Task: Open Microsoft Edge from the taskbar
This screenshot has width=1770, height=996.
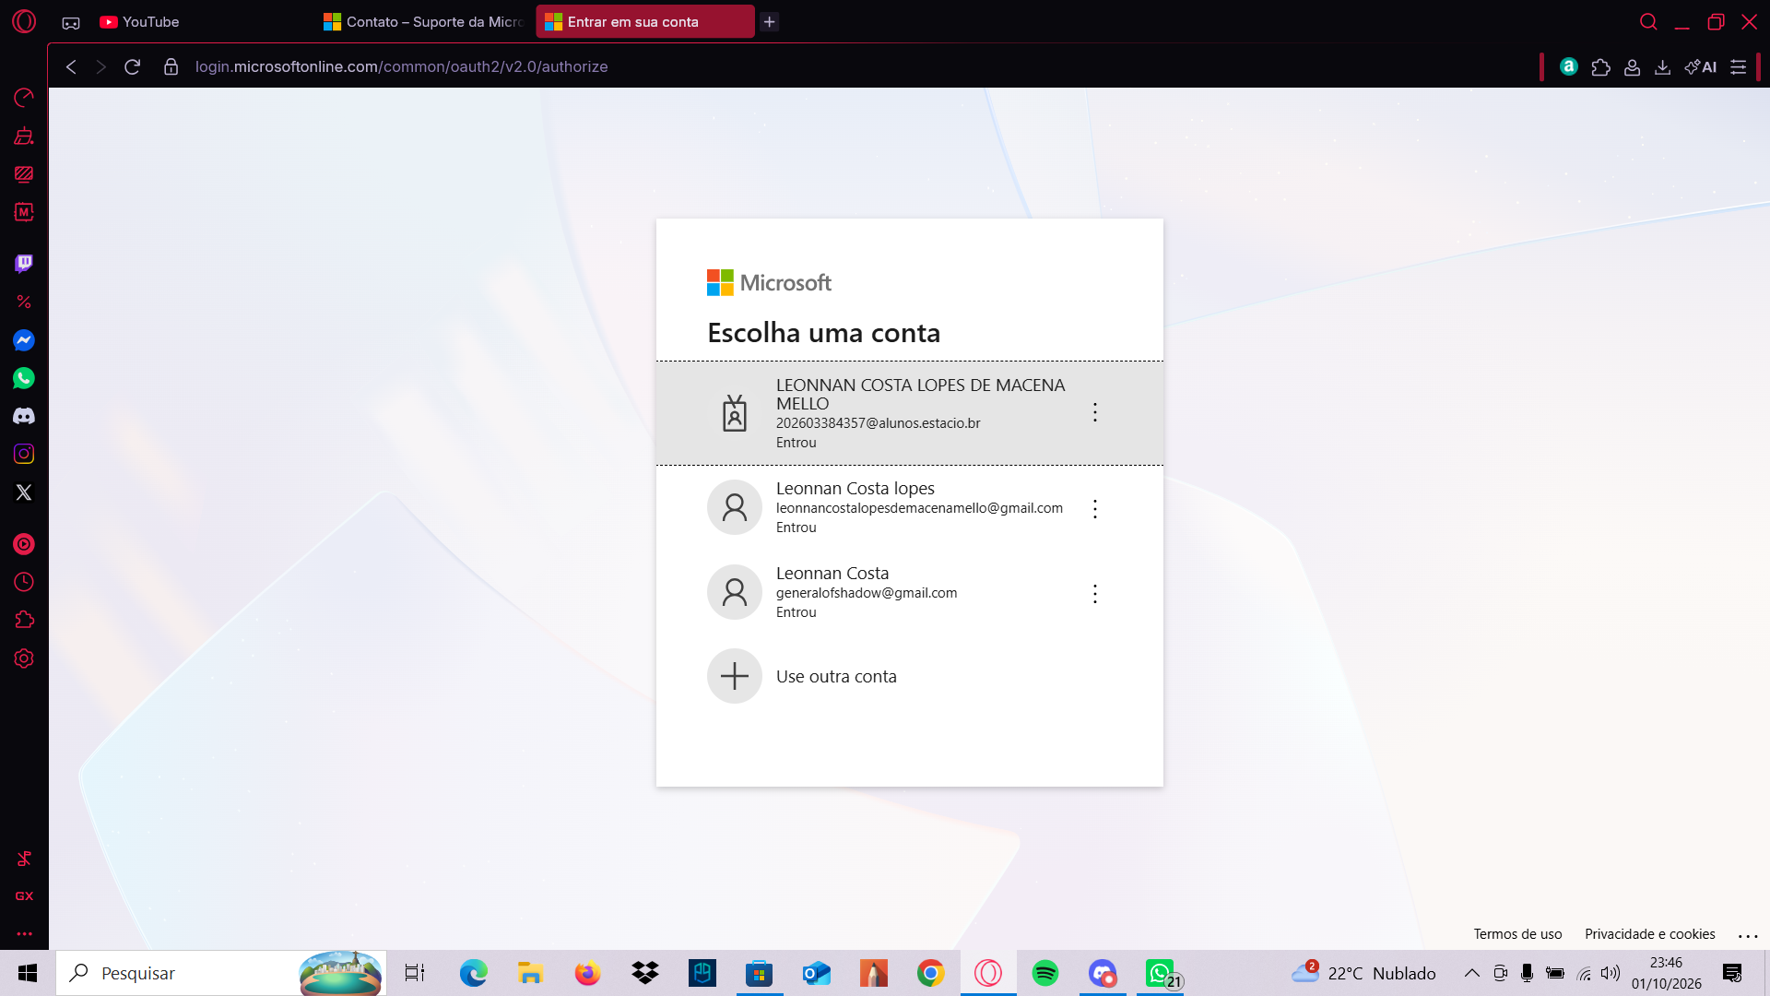Action: click(x=473, y=973)
